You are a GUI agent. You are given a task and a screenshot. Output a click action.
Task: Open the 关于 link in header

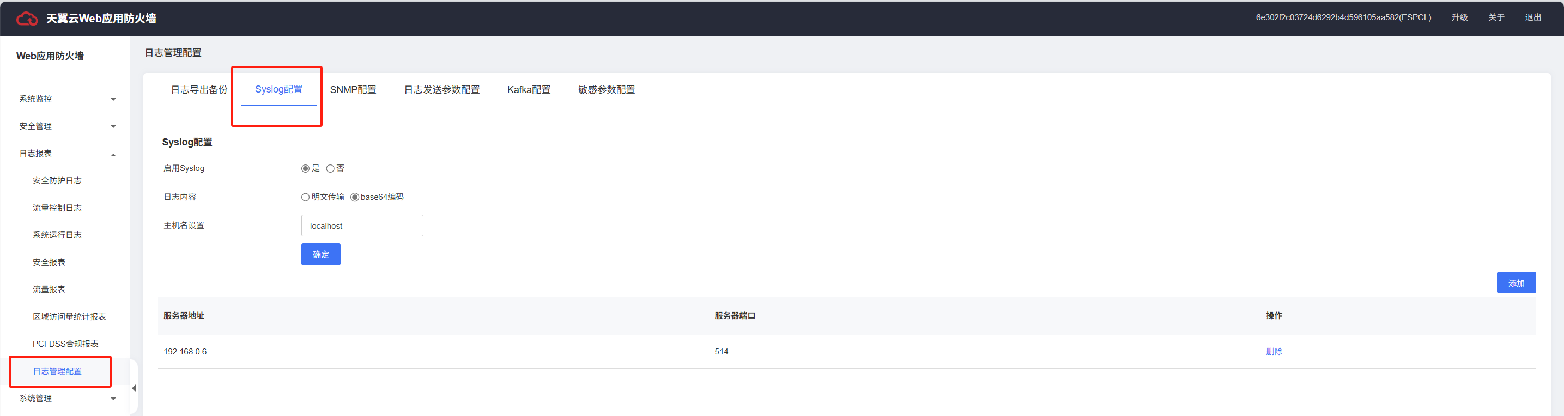(x=1496, y=17)
